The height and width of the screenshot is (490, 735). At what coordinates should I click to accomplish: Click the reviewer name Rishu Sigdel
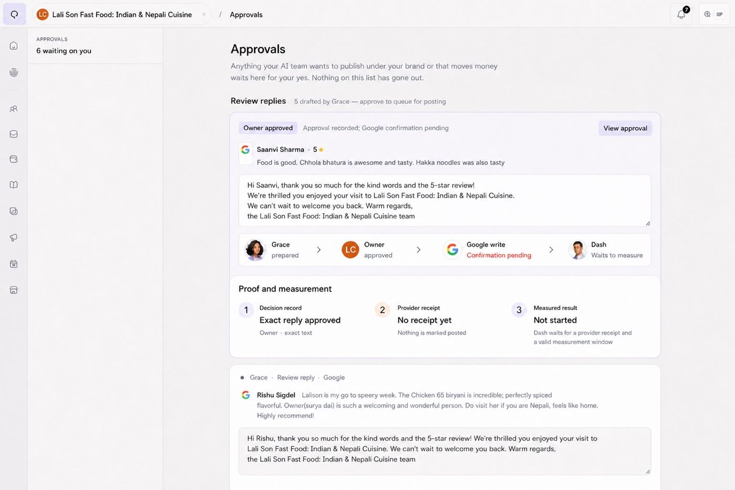tap(276, 395)
